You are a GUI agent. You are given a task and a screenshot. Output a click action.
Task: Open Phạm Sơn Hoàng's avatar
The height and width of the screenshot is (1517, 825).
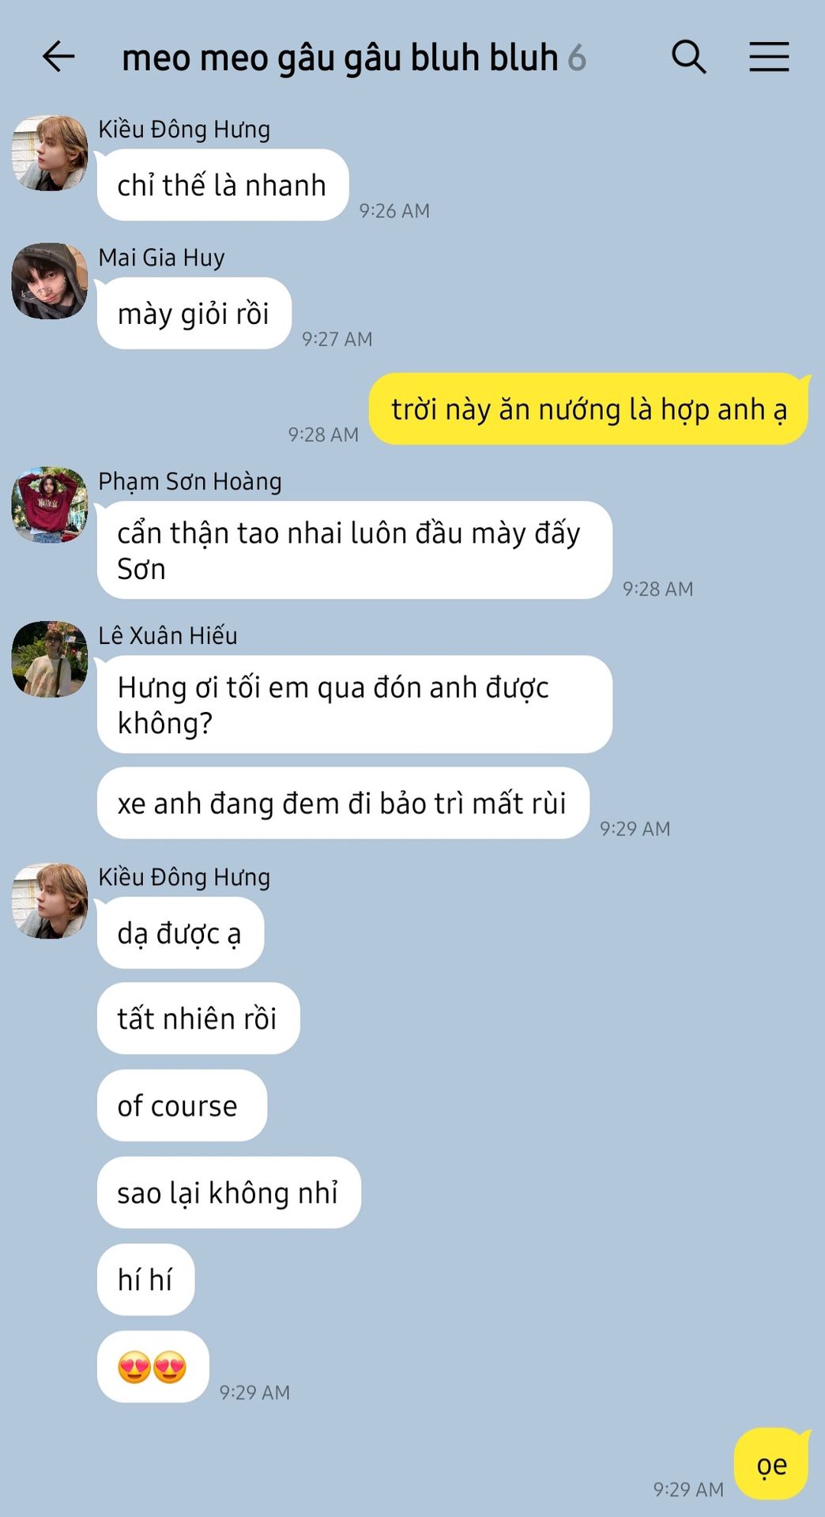[x=49, y=505]
